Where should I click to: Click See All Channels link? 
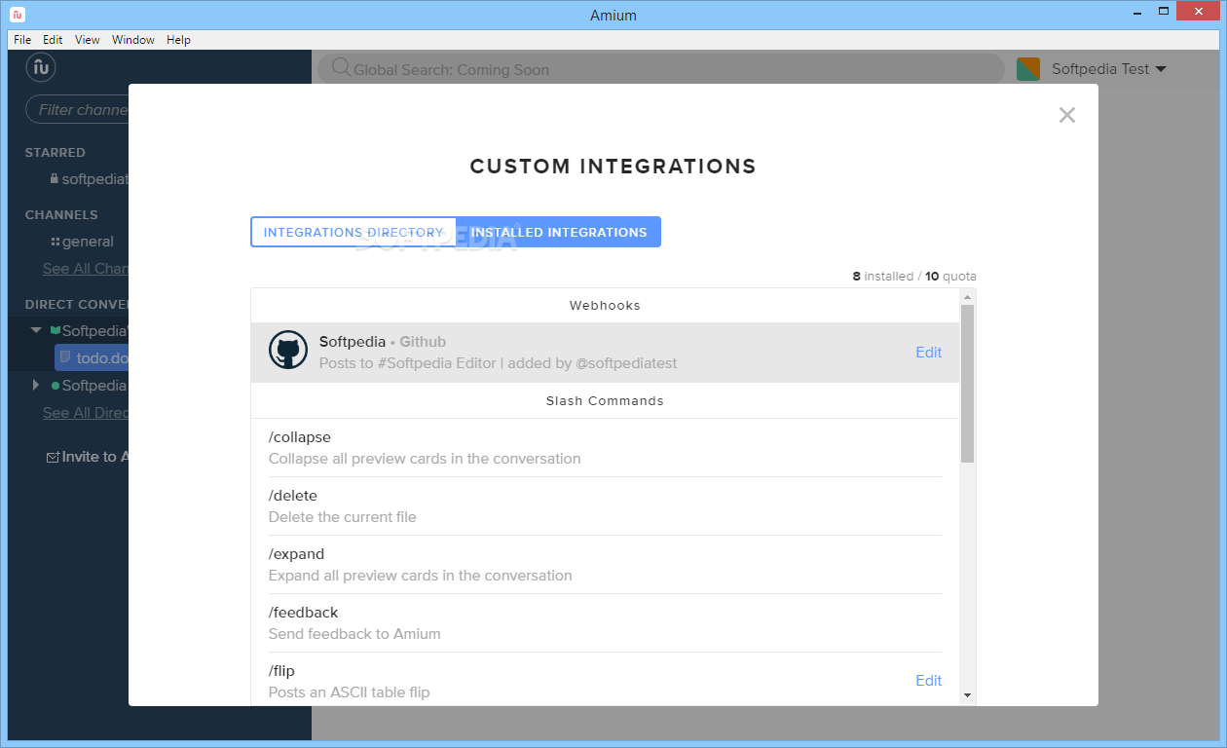pyautogui.click(x=86, y=269)
